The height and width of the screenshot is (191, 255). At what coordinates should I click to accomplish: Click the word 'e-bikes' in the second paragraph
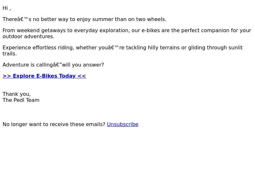point(151,30)
